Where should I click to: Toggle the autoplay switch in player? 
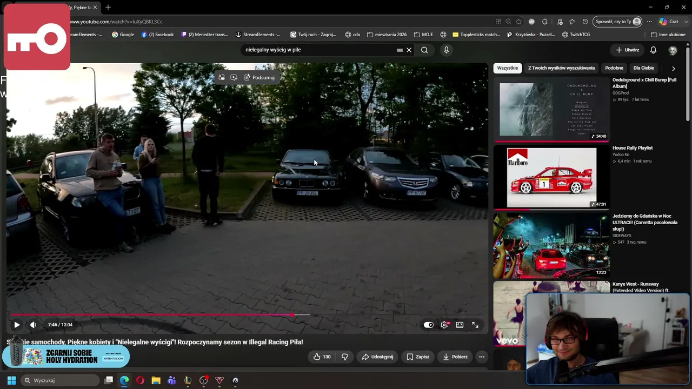[x=429, y=325]
